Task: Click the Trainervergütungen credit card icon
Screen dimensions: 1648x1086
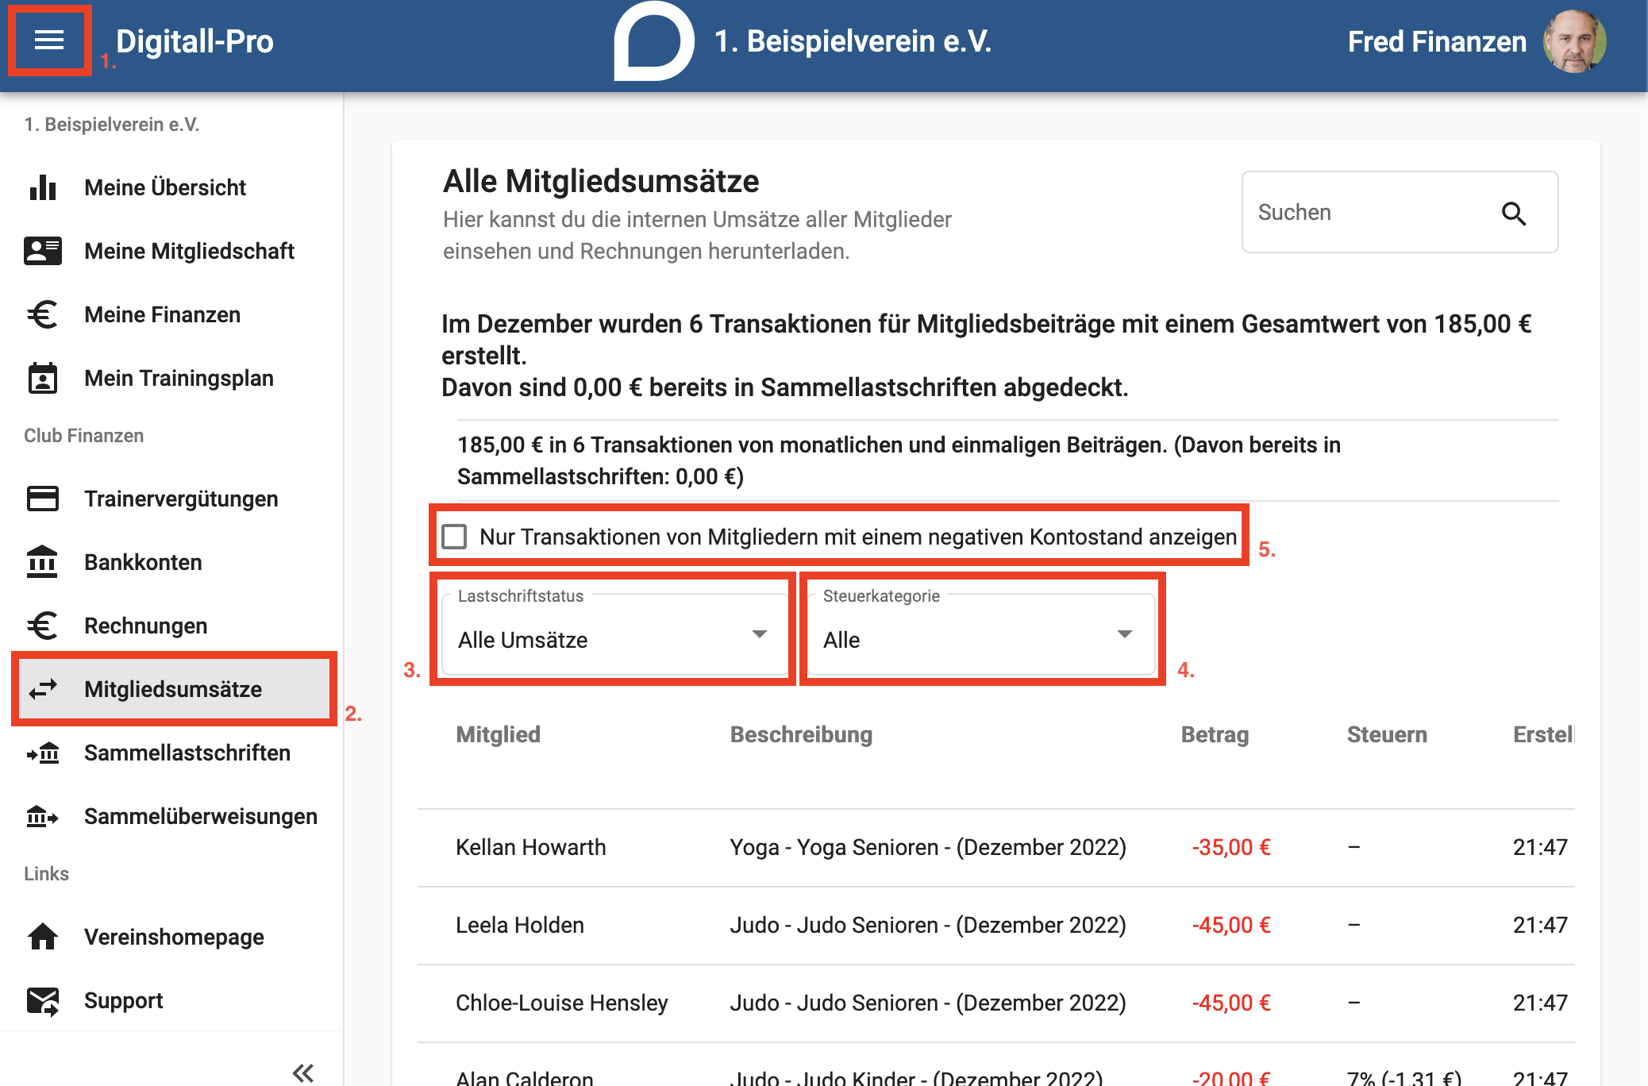Action: pos(43,499)
